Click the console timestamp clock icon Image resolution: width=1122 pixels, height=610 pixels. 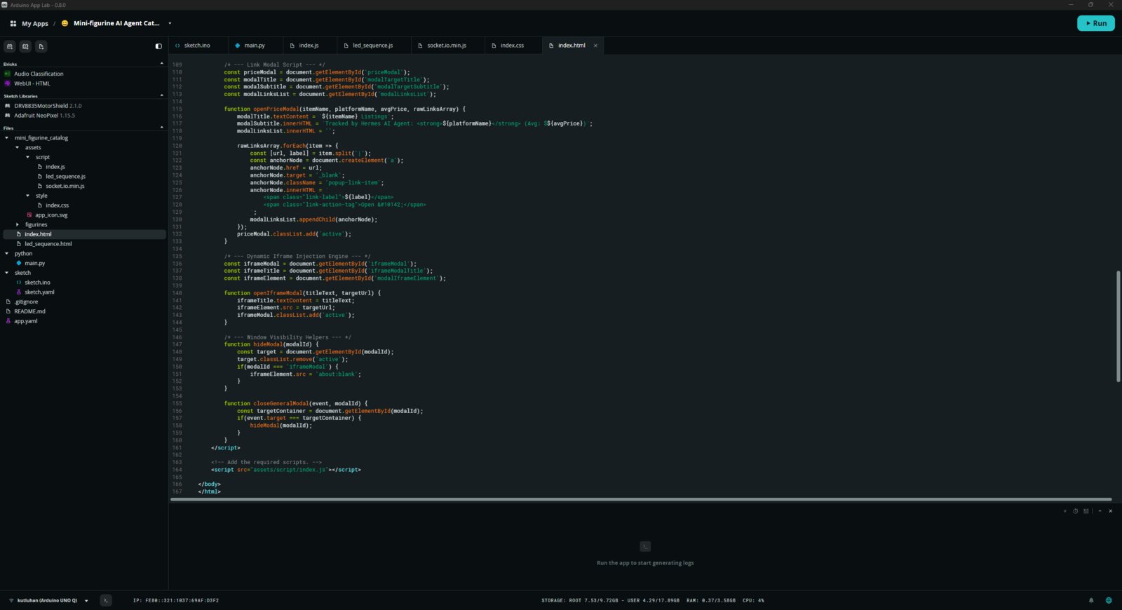tap(1075, 511)
